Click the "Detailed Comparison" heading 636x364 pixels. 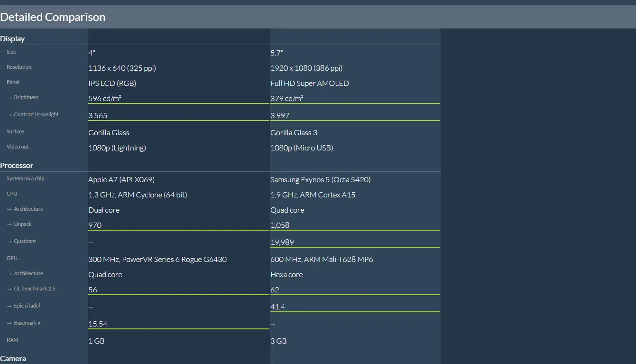53,17
